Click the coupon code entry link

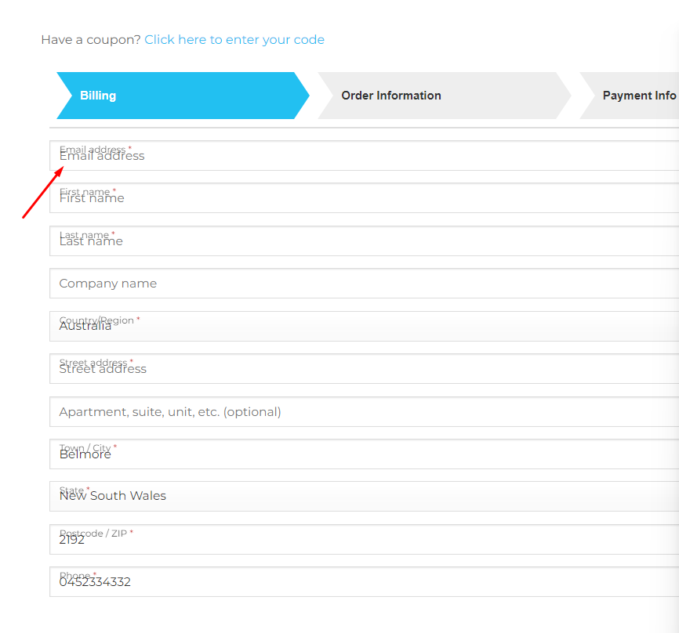(234, 39)
